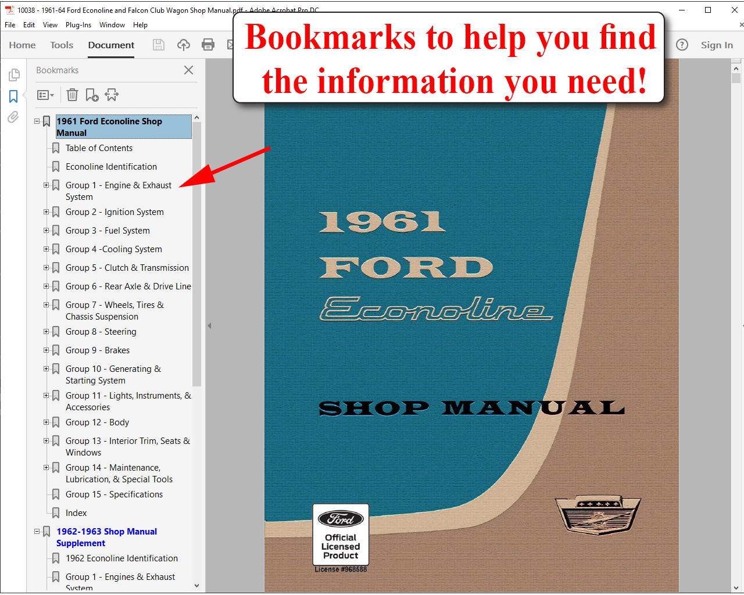
Task: Open the Help menu
Action: coord(140,25)
